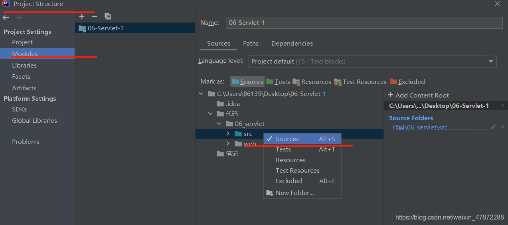Mark folder as Resources in toolbar
The image size is (508, 225).
[x=312, y=82]
